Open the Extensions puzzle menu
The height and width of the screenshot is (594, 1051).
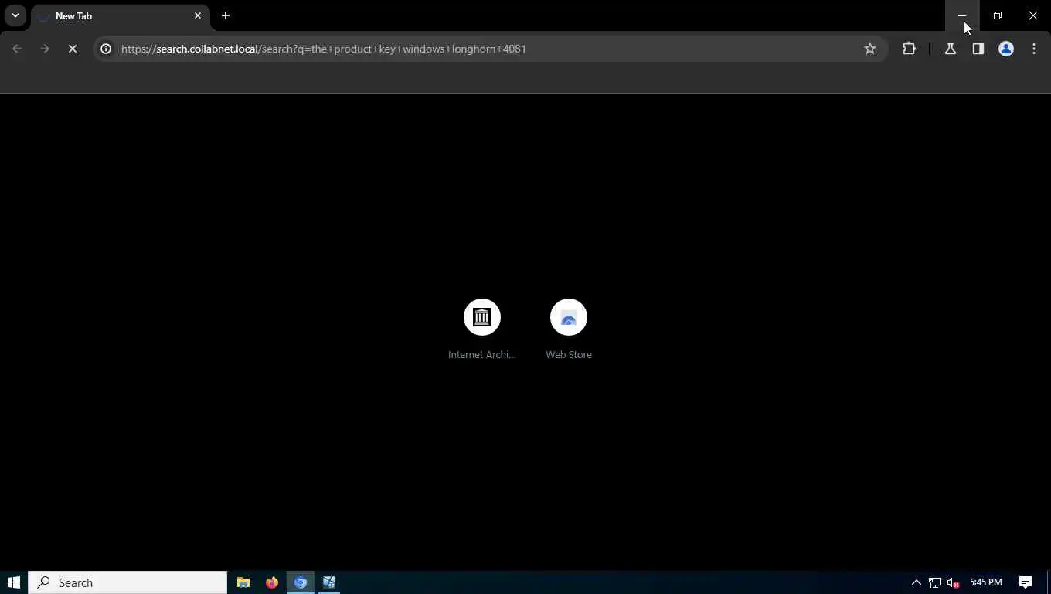tap(909, 49)
